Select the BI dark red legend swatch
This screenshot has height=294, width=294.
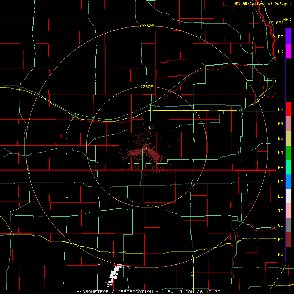click(x=288, y=240)
